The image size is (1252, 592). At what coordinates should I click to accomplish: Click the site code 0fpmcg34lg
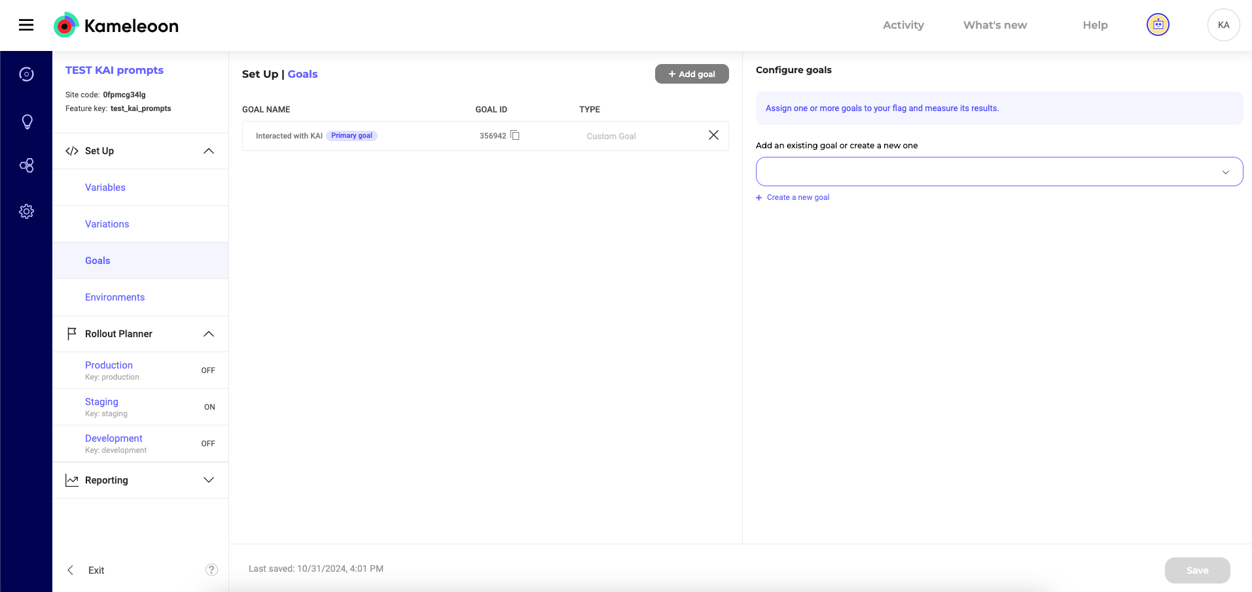coord(124,95)
